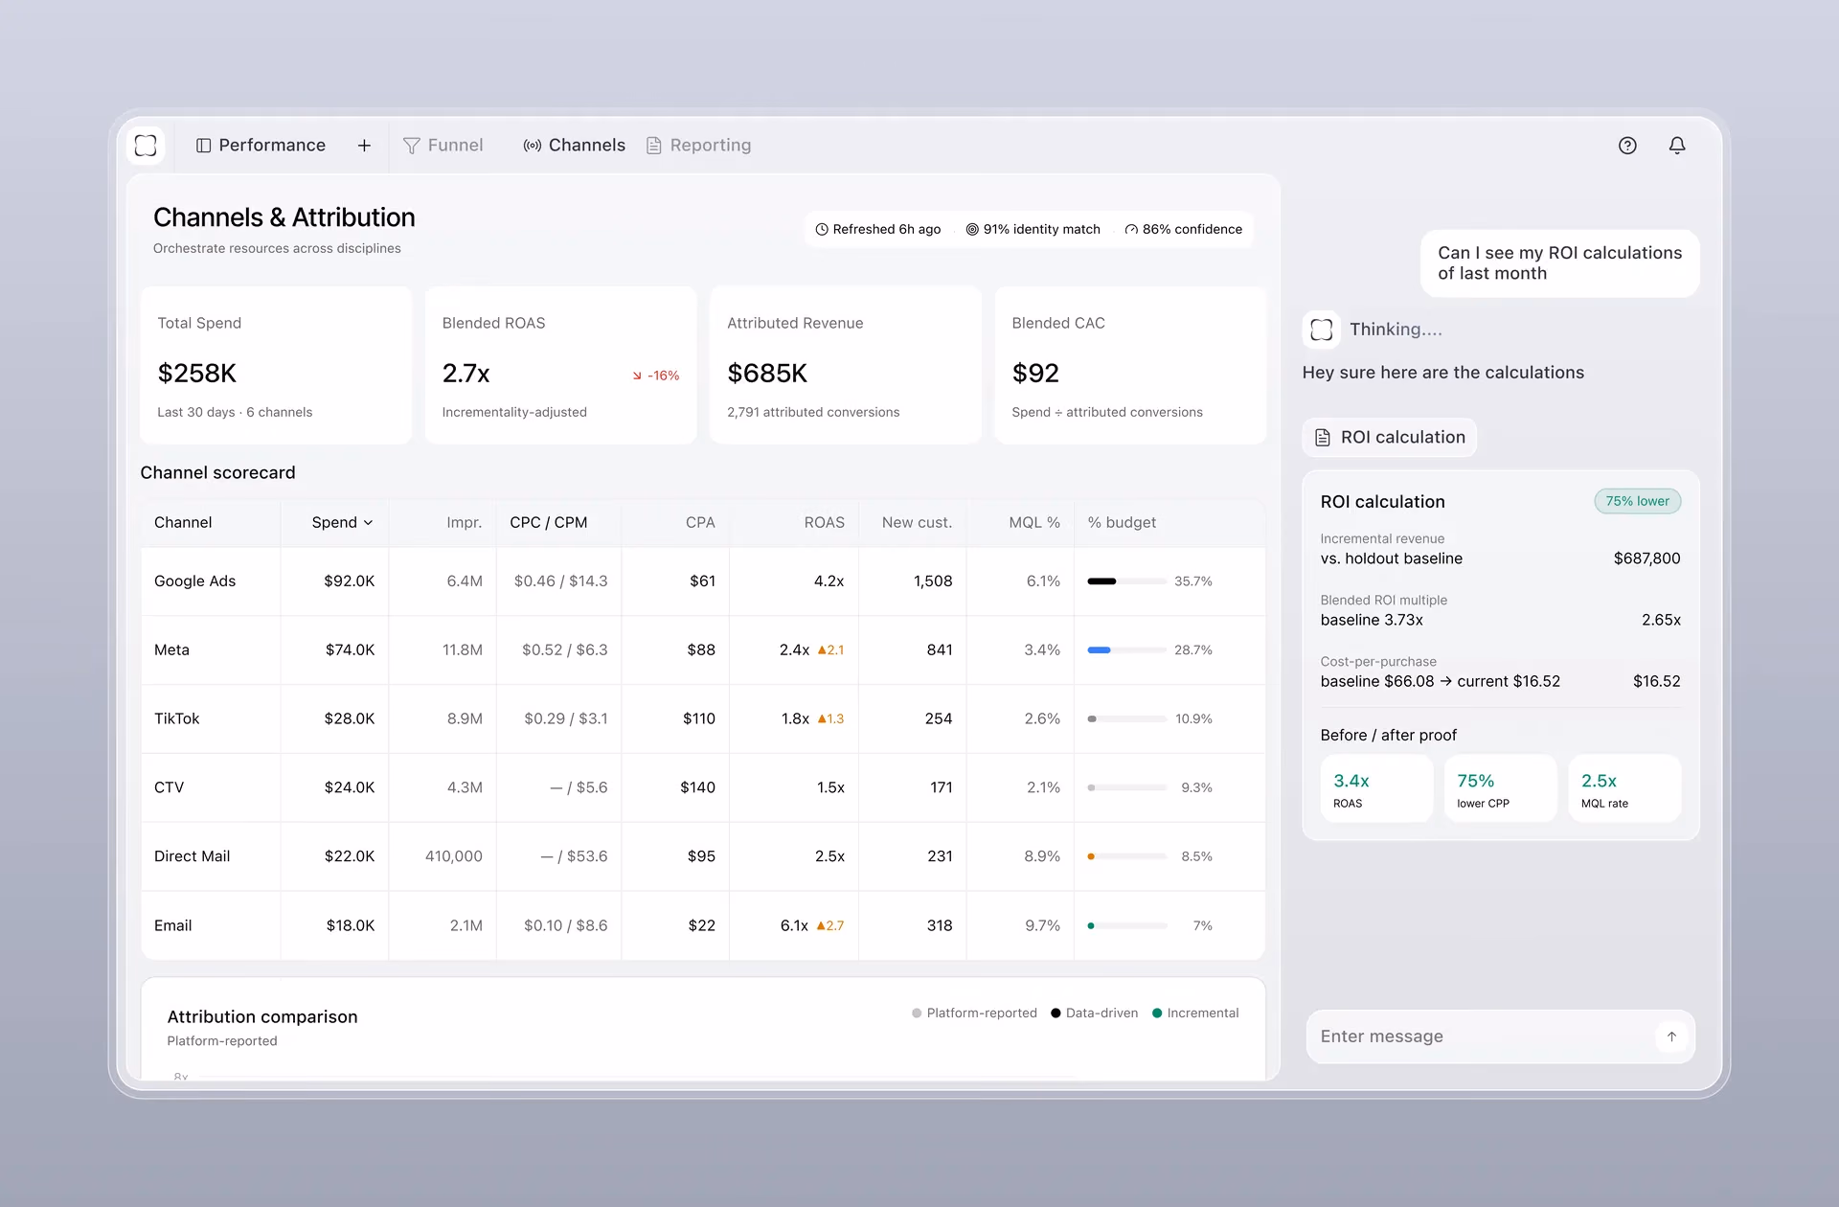Click the % budget column header
Viewport: 1839px width, 1207px height.
(x=1122, y=523)
